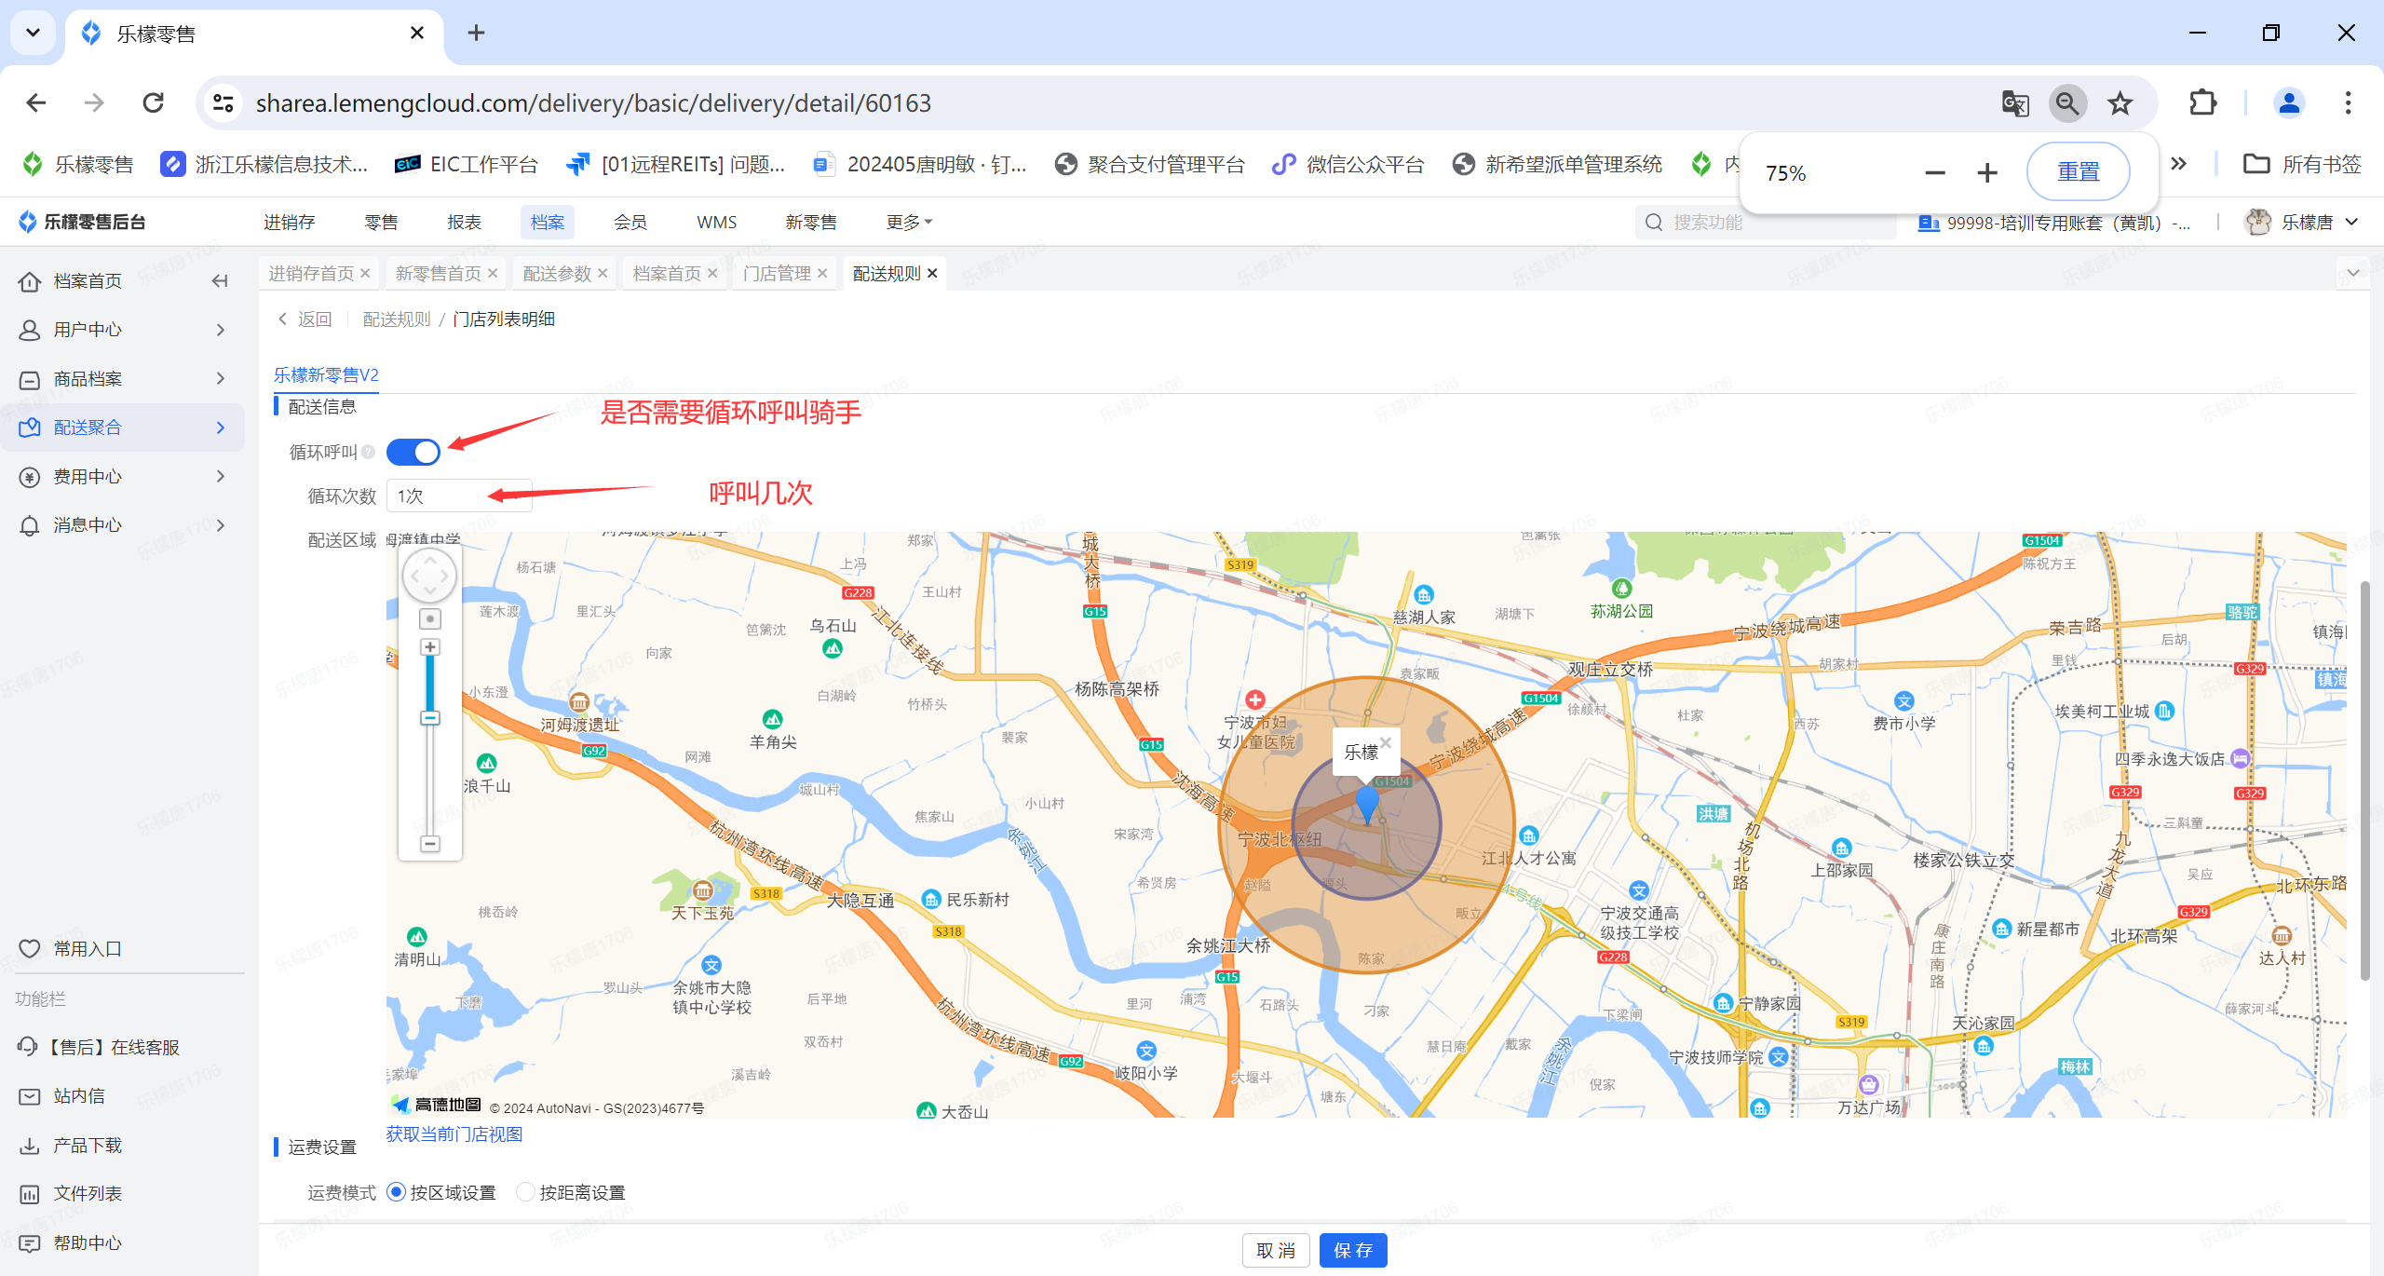
Task: Open 常用入口 heart icon
Action: [x=30, y=948]
